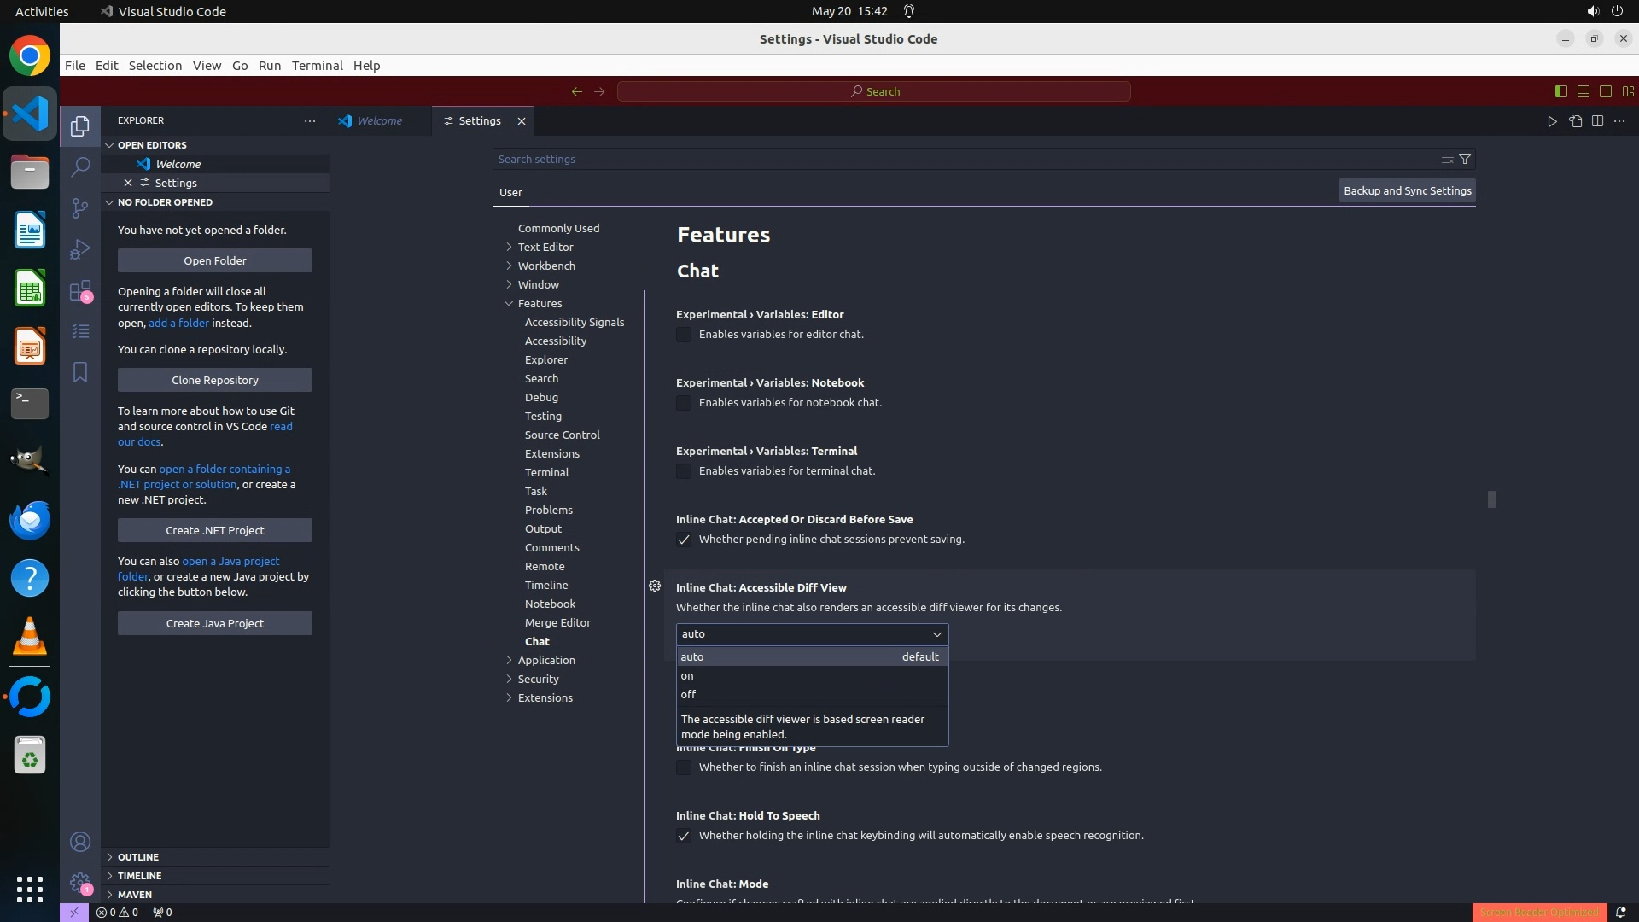Toggle Inline Chat Hold To Speech checkbox
Screen dimensions: 1639x922
pos(684,836)
